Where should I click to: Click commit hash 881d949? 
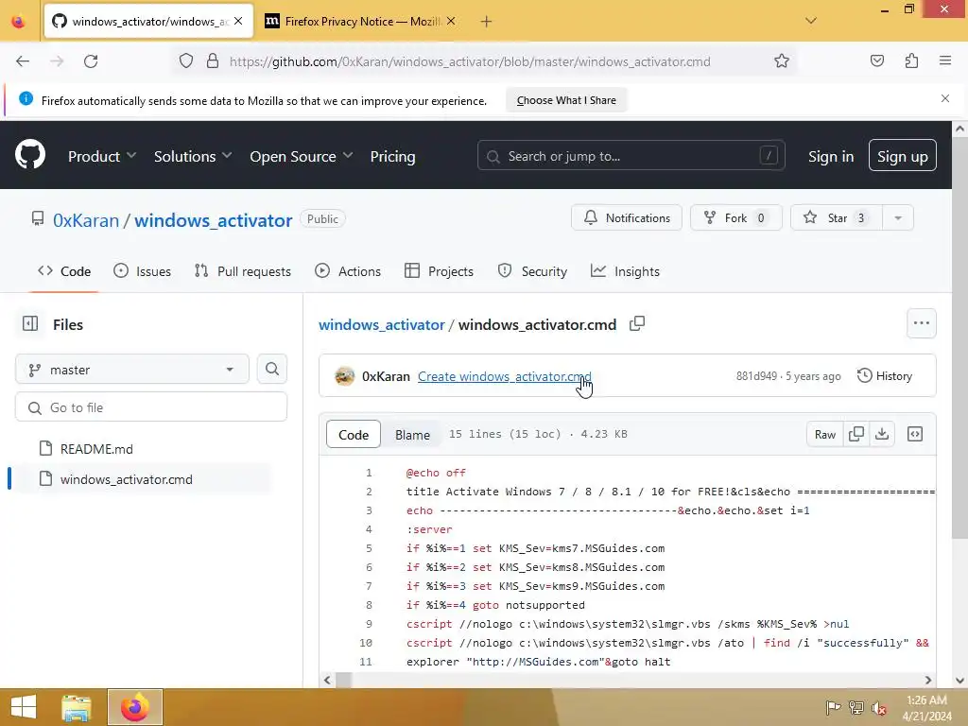tap(755, 376)
